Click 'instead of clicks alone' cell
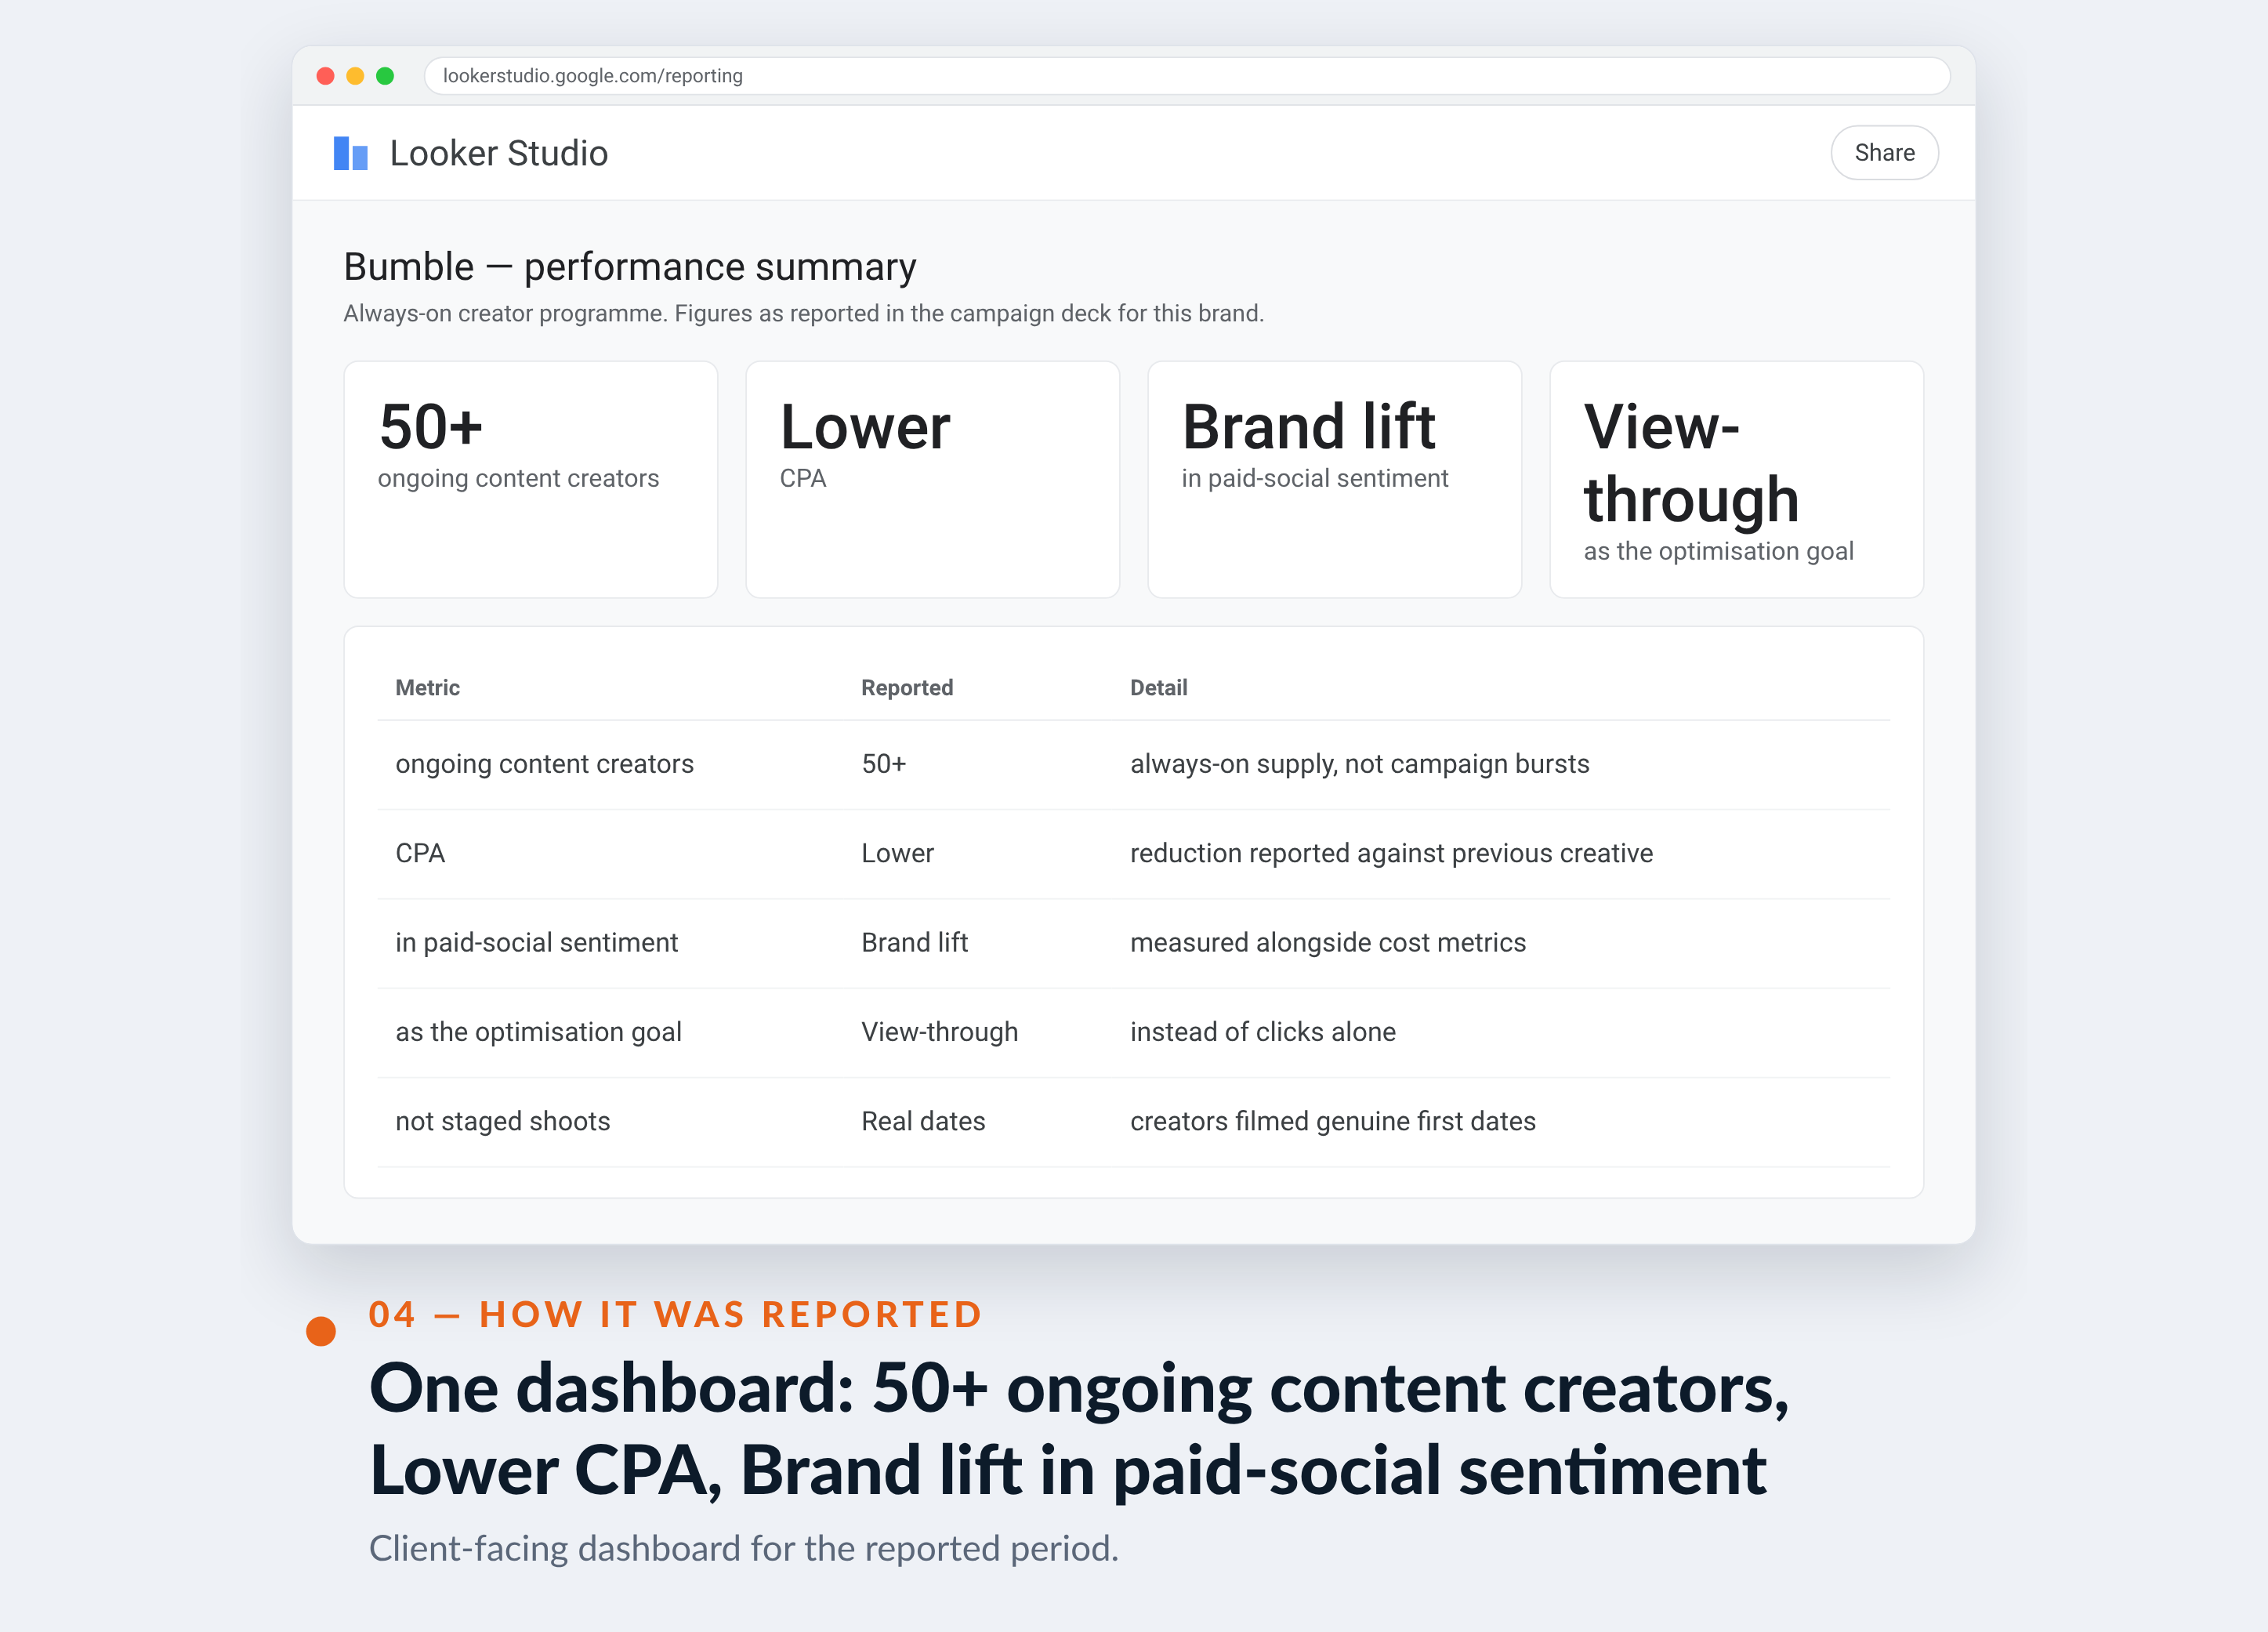2268x1632 pixels. tap(1263, 1032)
